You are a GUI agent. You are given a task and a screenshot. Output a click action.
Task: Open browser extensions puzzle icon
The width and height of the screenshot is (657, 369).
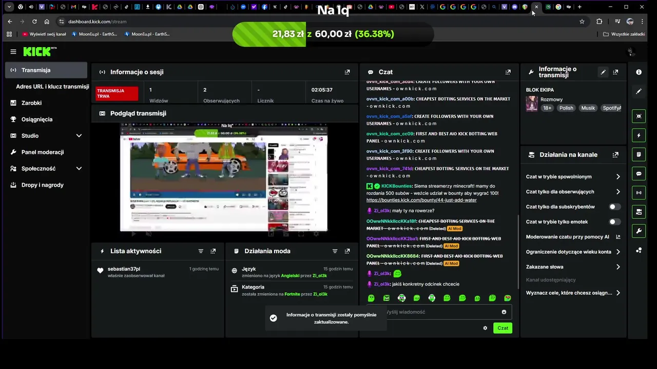(x=600, y=22)
